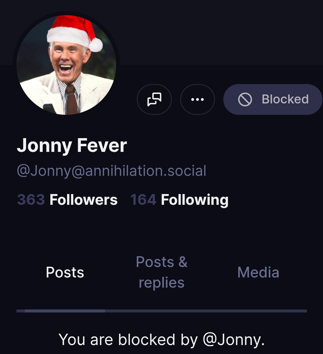Click the word Following next to 164
The height and width of the screenshot is (354, 323).
point(195,200)
